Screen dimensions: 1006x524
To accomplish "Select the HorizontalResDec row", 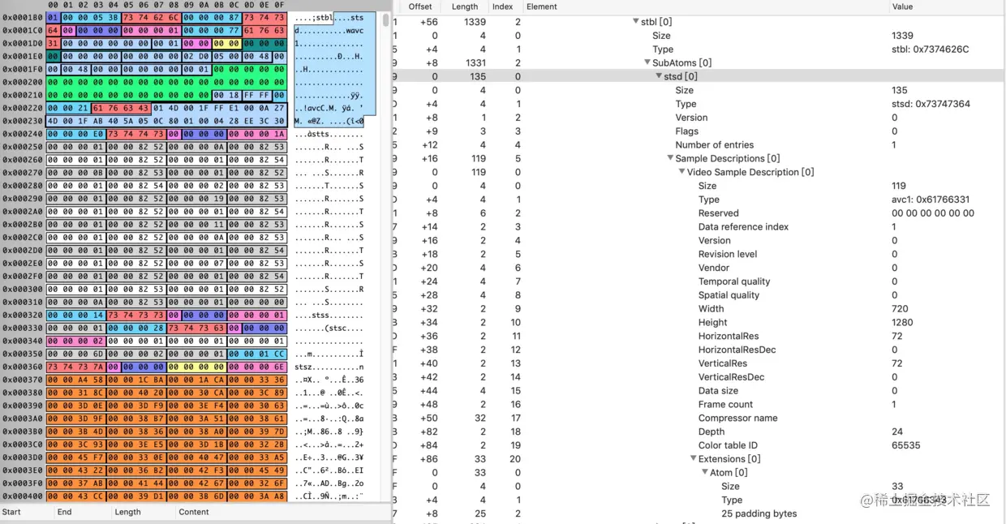I will [699, 350].
